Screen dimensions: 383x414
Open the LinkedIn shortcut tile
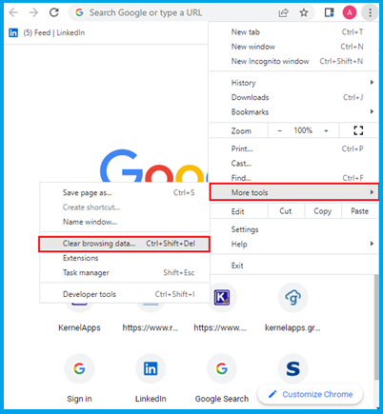[151, 368]
